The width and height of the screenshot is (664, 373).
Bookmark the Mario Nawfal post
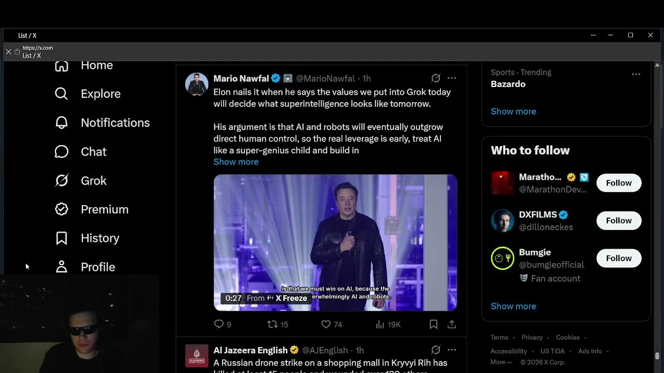click(433, 324)
